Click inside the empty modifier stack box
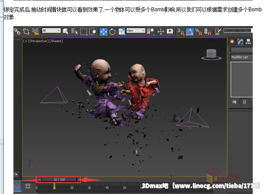 tap(242, 79)
